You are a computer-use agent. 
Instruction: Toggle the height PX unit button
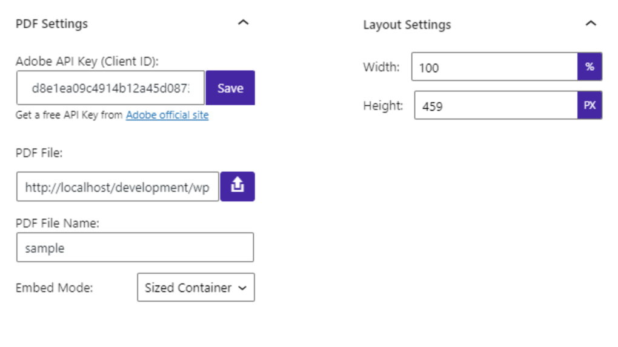pos(590,106)
